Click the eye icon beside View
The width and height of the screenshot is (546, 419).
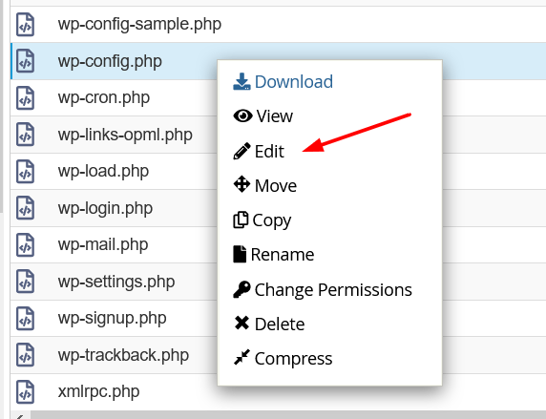pos(242,115)
